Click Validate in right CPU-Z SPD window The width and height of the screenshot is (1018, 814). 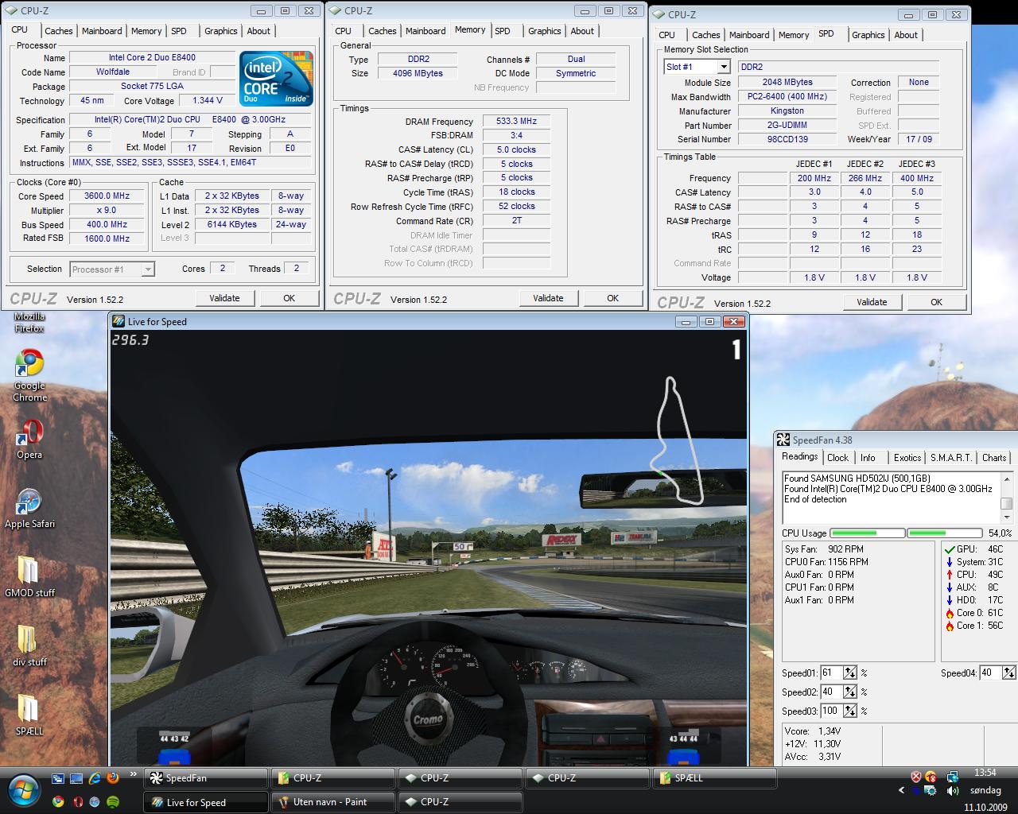(872, 302)
